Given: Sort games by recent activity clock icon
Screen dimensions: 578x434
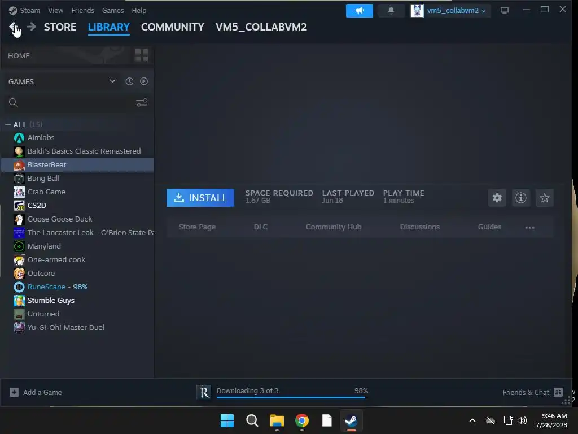Looking at the screenshot, I should point(129,81).
